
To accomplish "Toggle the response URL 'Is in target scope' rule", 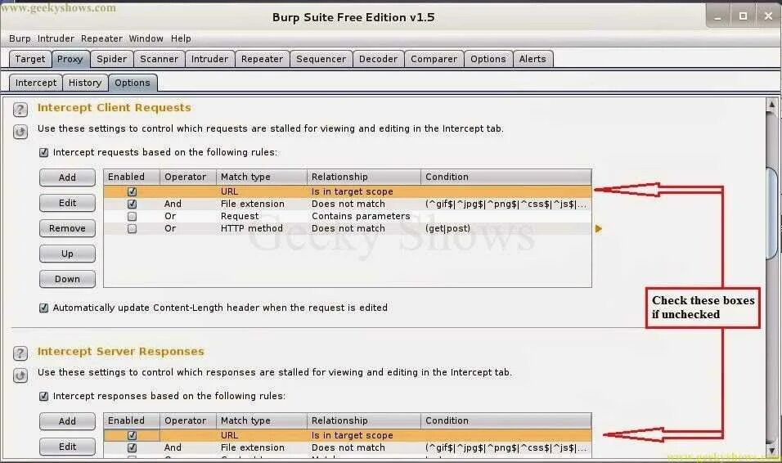I will click(132, 435).
